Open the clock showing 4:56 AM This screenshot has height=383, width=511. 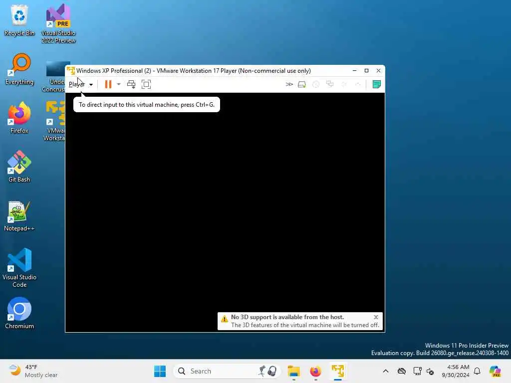tap(456, 371)
